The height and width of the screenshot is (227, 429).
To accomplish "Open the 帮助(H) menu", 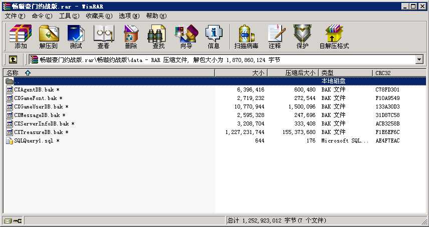I will (x=156, y=16).
